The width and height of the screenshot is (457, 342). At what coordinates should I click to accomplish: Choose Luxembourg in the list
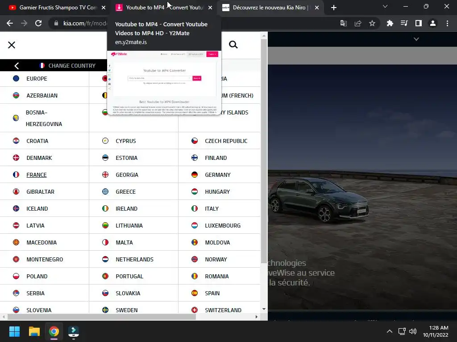click(223, 225)
